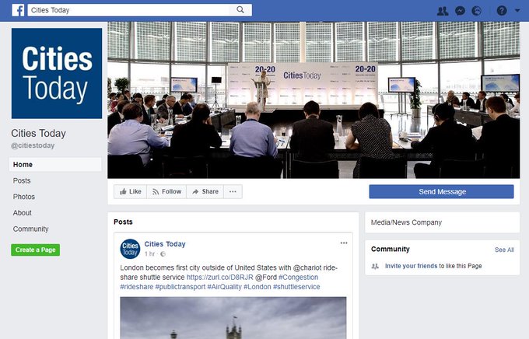Image resolution: width=529 pixels, height=339 pixels.
Task: Like the Cities Today page
Action: [130, 191]
